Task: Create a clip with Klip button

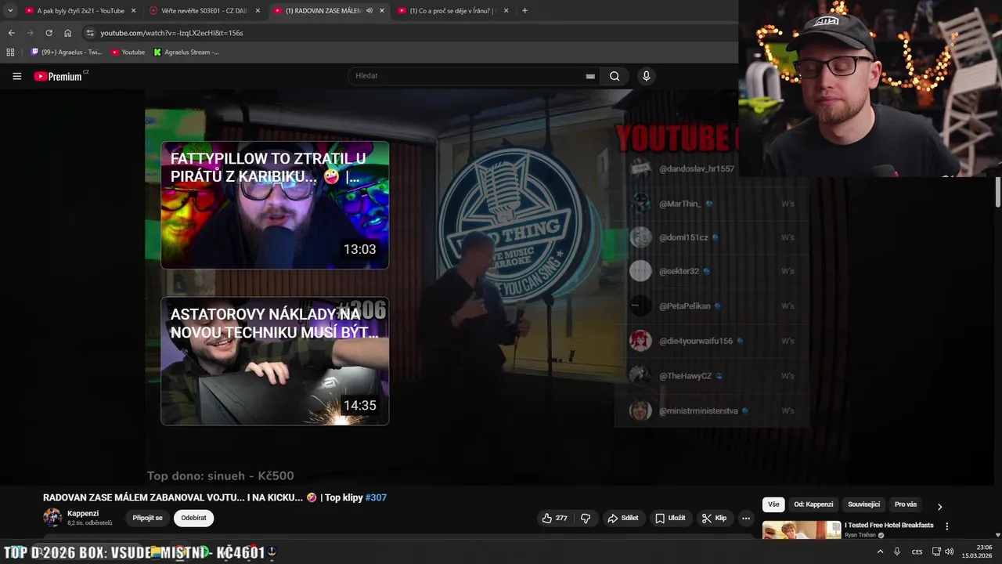Action: (x=714, y=518)
